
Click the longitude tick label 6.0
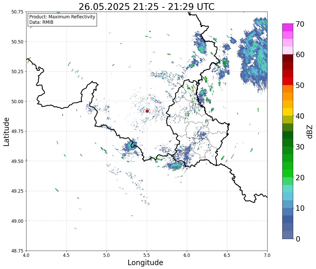(x=187, y=255)
